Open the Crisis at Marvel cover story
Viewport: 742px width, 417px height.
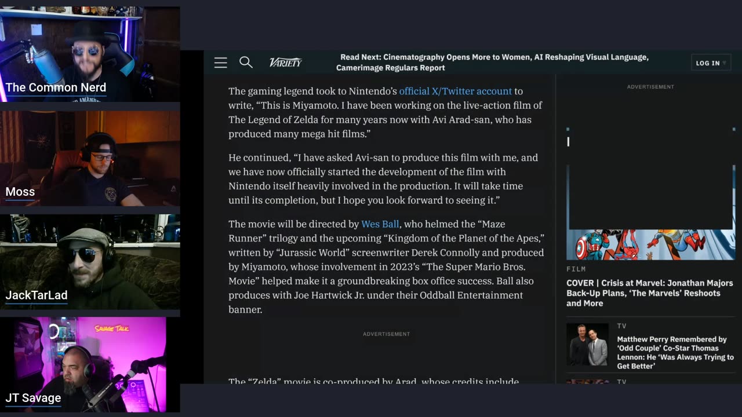click(x=649, y=293)
